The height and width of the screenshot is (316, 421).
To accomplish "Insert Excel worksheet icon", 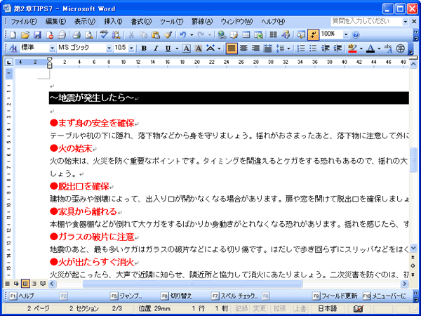I will pyautogui.click(x=258, y=34).
